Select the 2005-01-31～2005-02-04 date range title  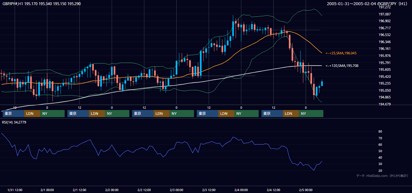pos(367,4)
